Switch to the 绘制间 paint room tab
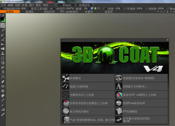 pyautogui.click(x=10, y=11)
